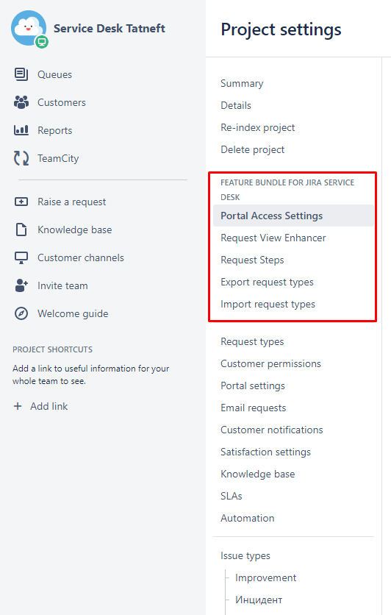This screenshot has height=615, width=391.
Task: Open Customers via its people icon
Action: coord(21,102)
